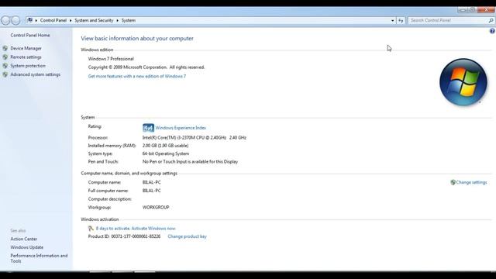
Task: Click the 2.00 GB installed memory value
Action: [165, 146]
